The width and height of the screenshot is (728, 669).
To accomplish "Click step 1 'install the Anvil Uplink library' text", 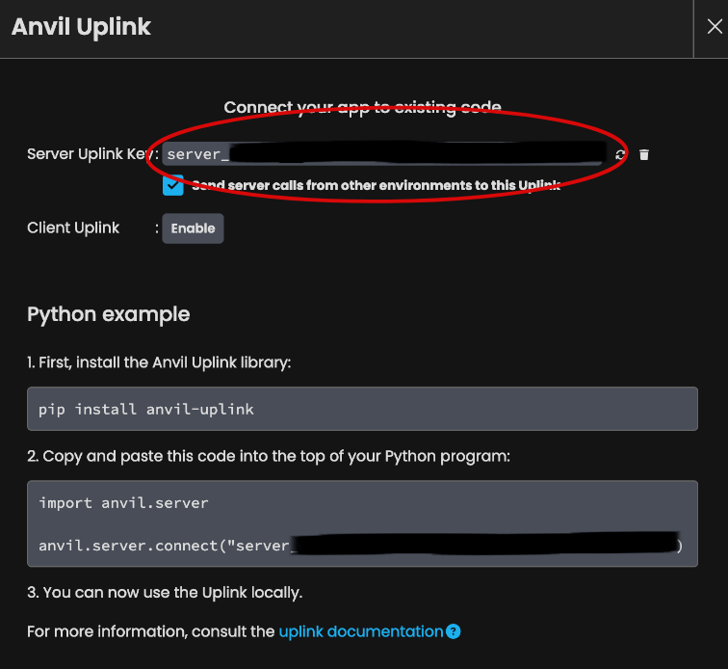I will coord(159,362).
